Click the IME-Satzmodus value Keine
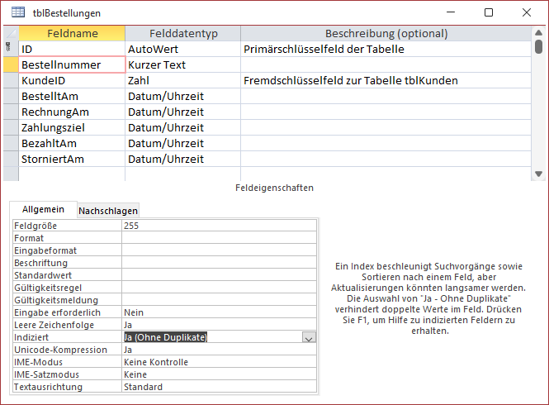Image resolution: width=549 pixels, height=405 pixels. [219, 374]
